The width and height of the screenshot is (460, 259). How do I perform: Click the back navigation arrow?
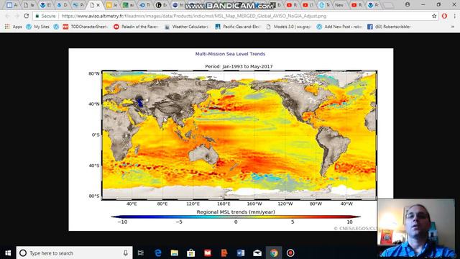[8, 16]
